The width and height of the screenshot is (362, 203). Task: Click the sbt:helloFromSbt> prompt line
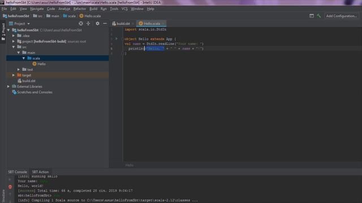[35, 196]
